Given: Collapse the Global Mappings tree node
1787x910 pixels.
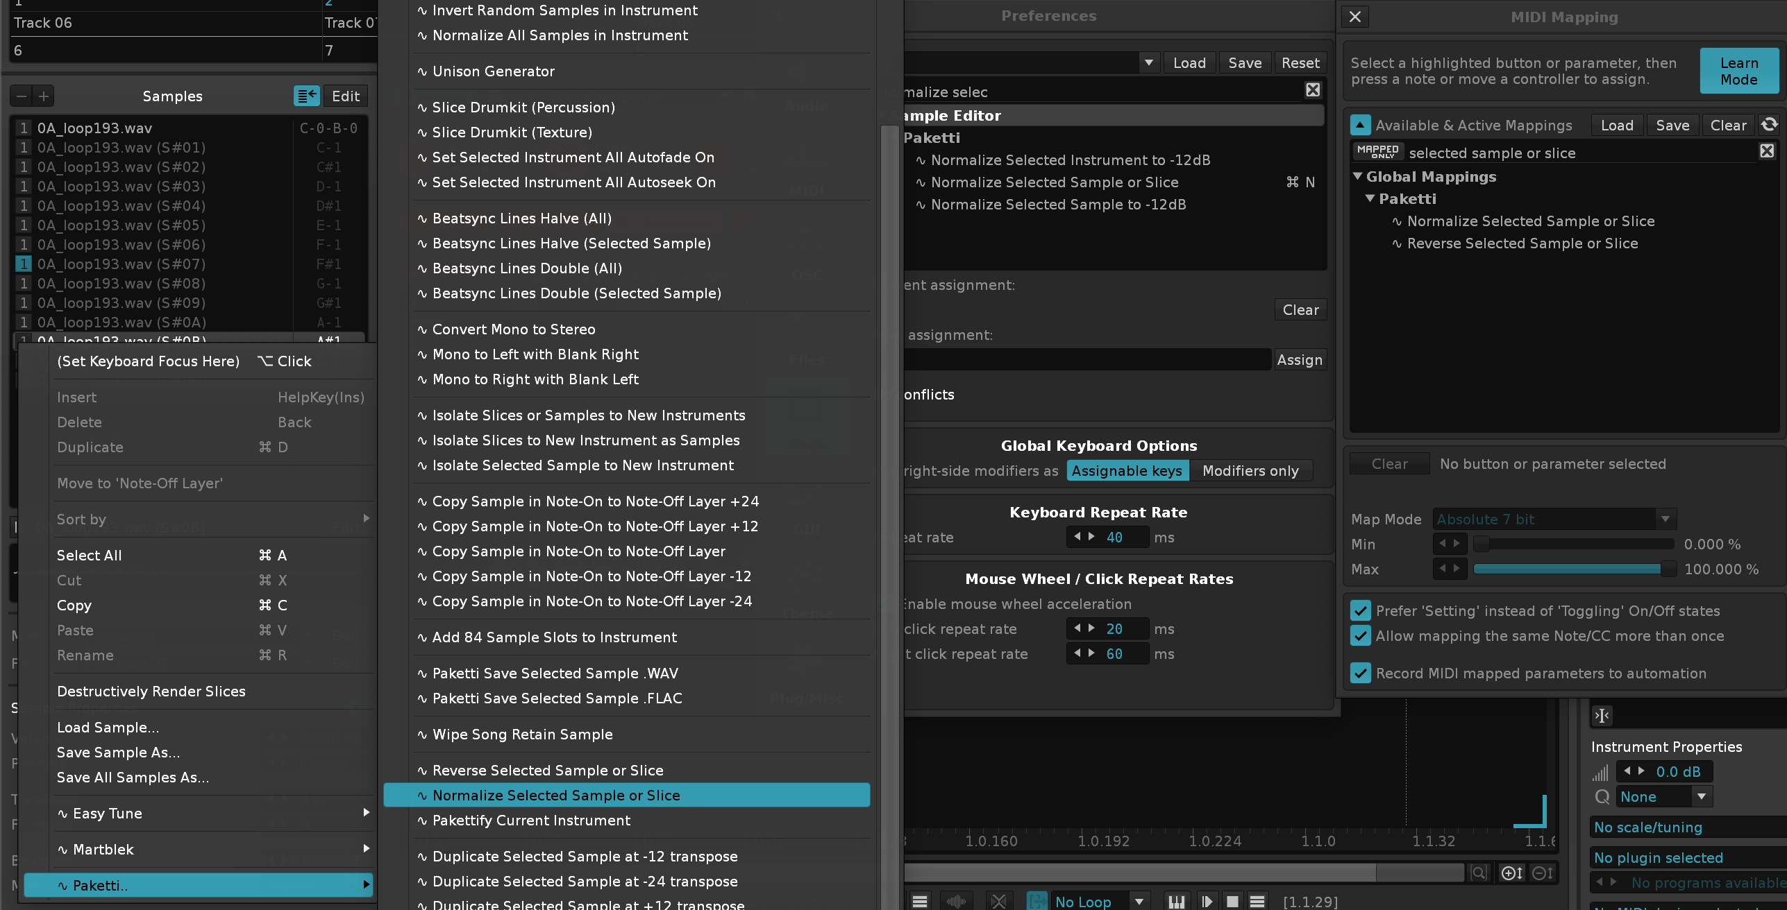Looking at the screenshot, I should 1357,176.
